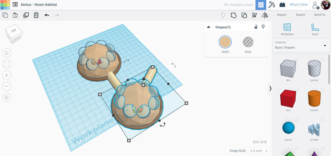Click the view cube TOP face

(x=13, y=31)
